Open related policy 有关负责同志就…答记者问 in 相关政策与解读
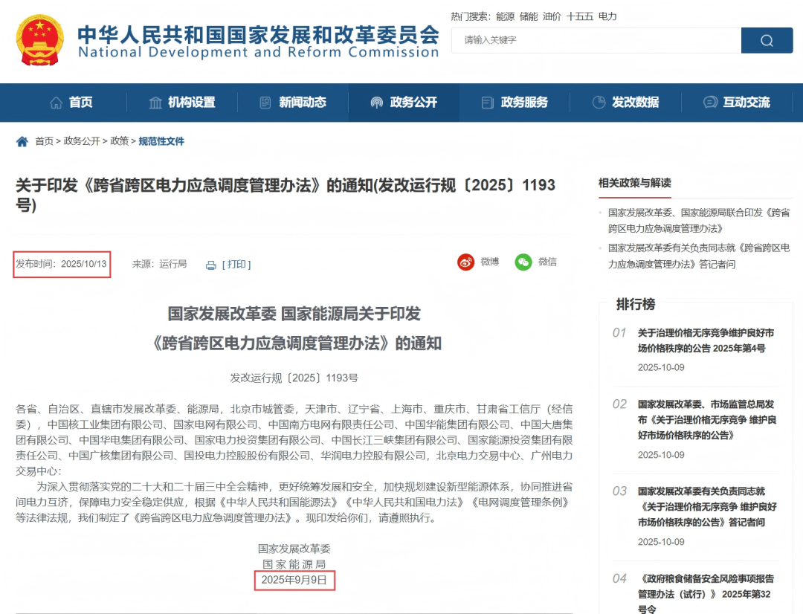The image size is (803, 614). pyautogui.click(x=699, y=256)
